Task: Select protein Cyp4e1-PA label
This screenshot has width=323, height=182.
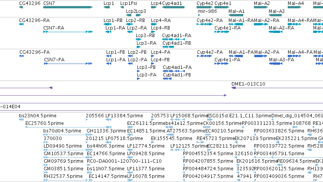Action: click(x=227, y=60)
